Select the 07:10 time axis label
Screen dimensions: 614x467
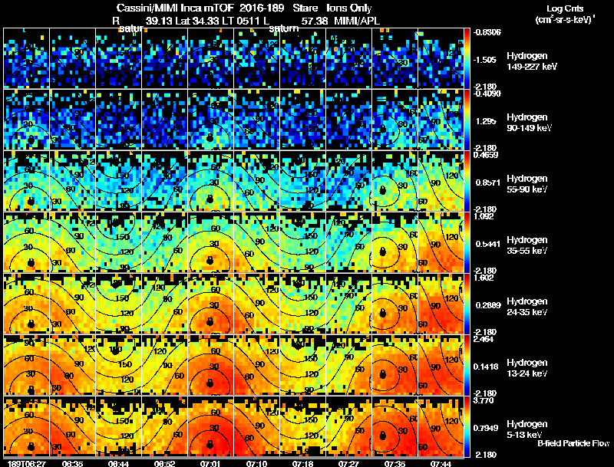(257, 464)
